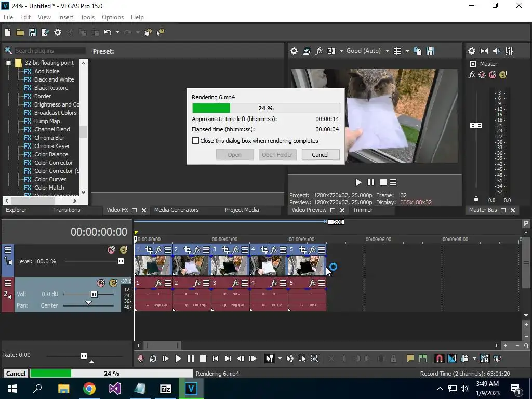Screen dimensions: 532x399
Task: Open the Insert menu
Action: click(x=65, y=17)
